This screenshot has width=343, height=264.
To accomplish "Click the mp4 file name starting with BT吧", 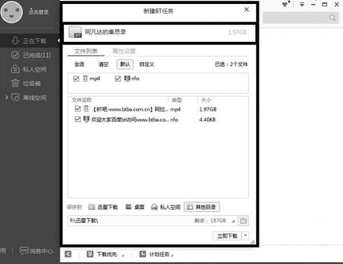I will [x=130, y=109].
